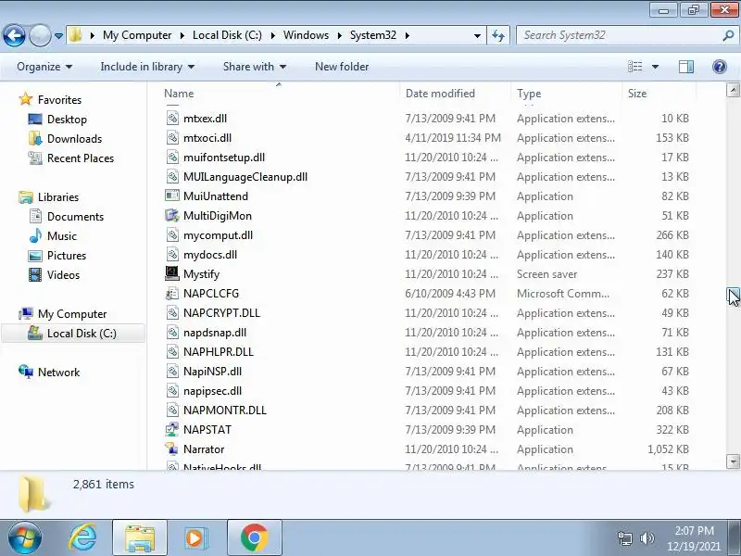This screenshot has width=741, height=556.
Task: Select the NAPCLCFG file icon
Action: [172, 293]
